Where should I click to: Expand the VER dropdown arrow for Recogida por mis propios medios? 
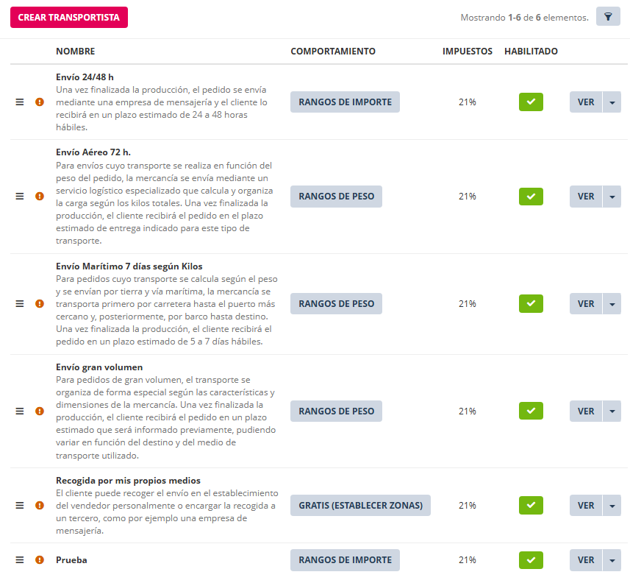coord(612,506)
